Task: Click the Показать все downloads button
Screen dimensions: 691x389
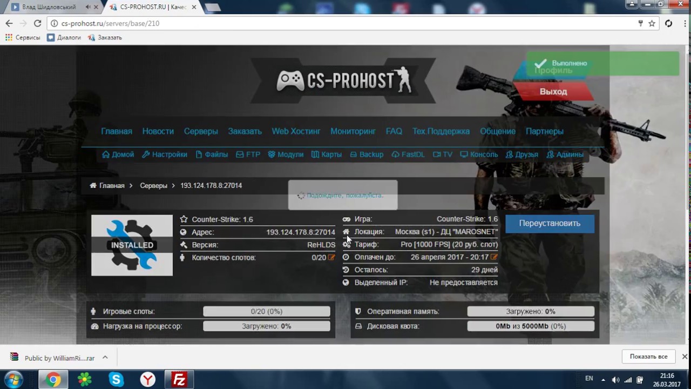Action: point(648,357)
